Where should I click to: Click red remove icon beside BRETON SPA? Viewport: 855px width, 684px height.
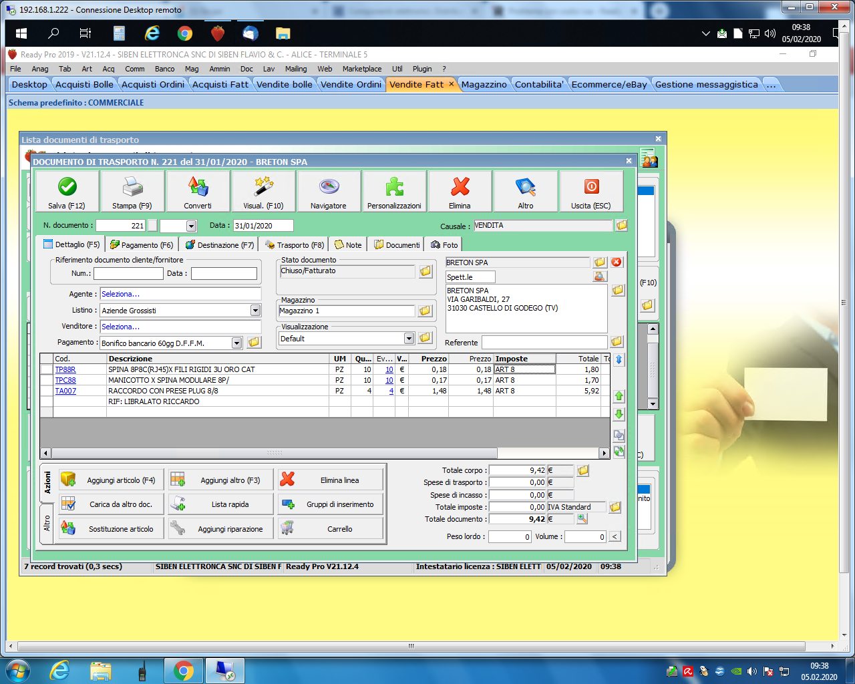point(617,263)
